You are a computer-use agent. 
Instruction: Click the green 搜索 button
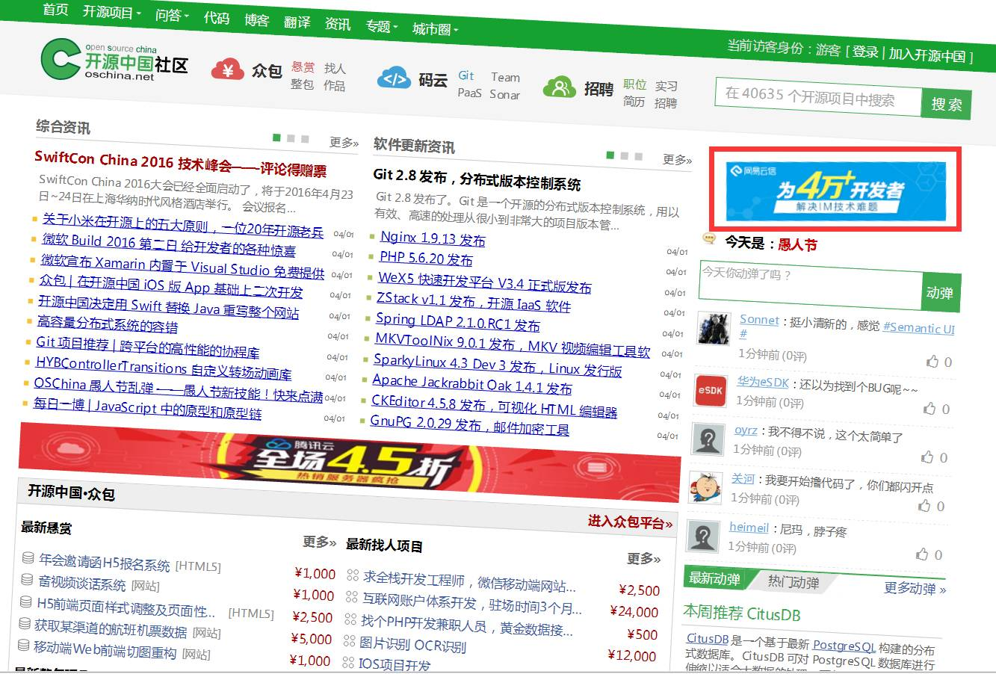point(947,105)
